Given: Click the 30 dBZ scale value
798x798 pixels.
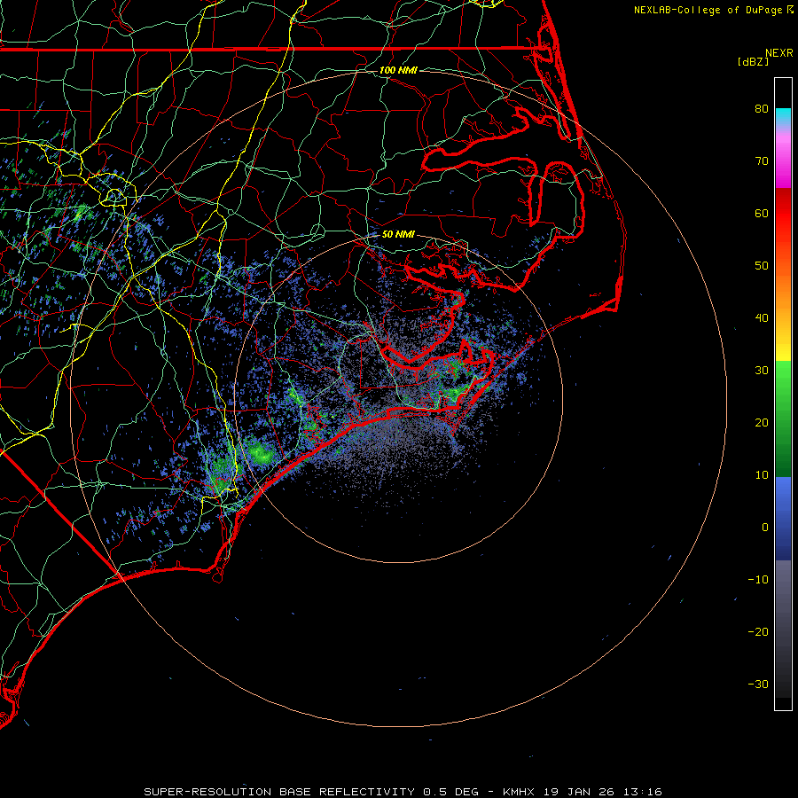Looking at the screenshot, I should [x=762, y=371].
